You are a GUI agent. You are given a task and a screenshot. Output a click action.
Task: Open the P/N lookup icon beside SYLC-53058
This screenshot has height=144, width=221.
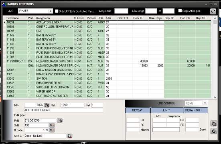click(x=60, y=120)
